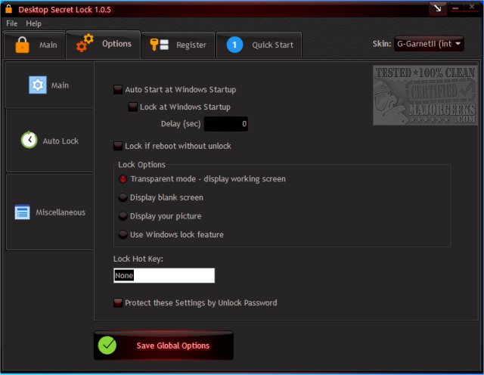The height and width of the screenshot is (375, 484).
Task: Click the blue number one Quick Start icon
Action: tap(234, 45)
